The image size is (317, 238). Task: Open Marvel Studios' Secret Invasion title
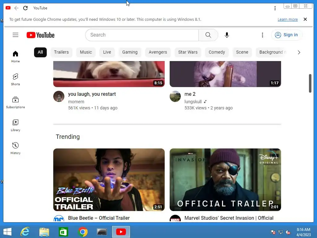tap(229, 218)
